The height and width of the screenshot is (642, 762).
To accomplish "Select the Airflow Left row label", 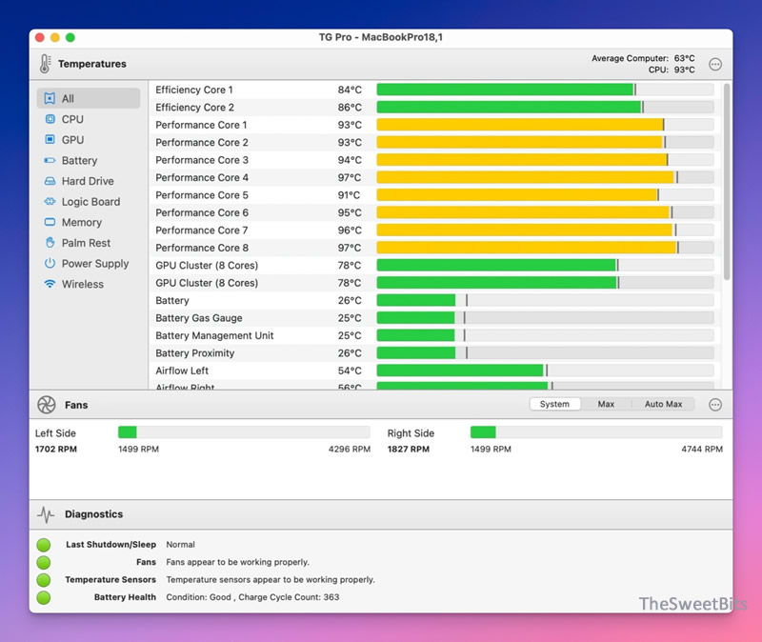I will click(x=182, y=371).
